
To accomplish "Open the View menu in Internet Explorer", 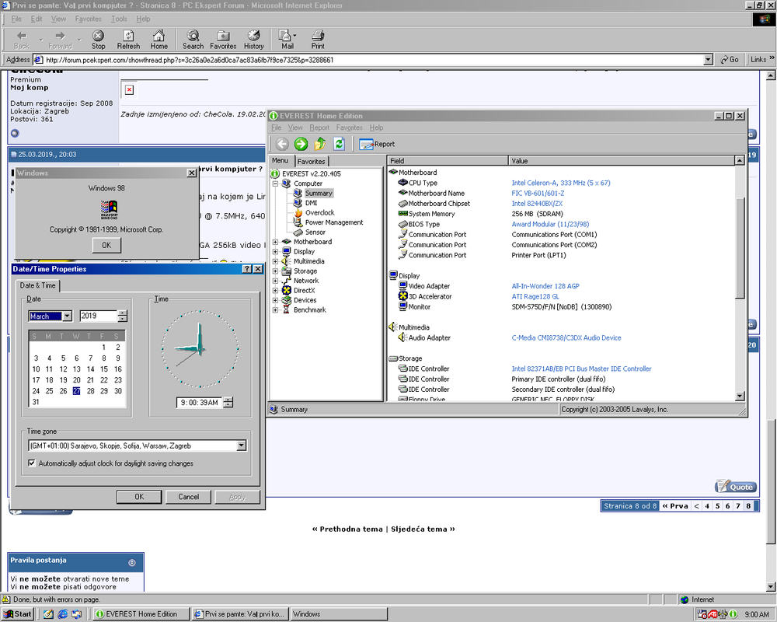I will pyautogui.click(x=58, y=19).
